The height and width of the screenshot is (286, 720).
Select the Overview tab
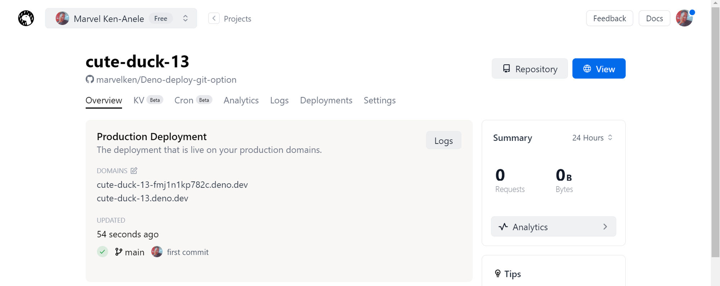point(104,100)
